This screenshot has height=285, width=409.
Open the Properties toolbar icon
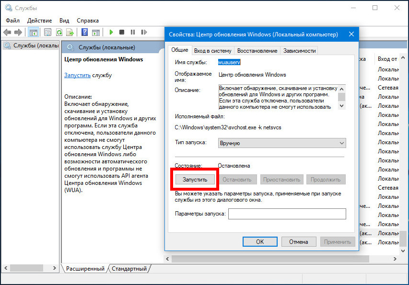click(x=47, y=32)
